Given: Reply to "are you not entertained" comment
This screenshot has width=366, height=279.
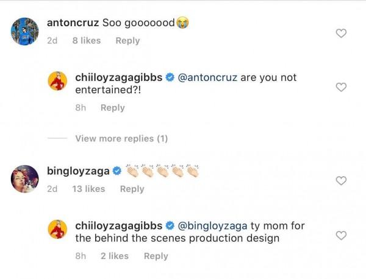Looking at the screenshot, I should pos(112,108).
